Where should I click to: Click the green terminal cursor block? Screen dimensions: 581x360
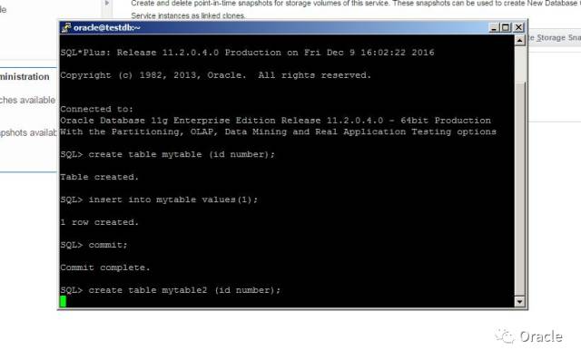pyautogui.click(x=63, y=302)
